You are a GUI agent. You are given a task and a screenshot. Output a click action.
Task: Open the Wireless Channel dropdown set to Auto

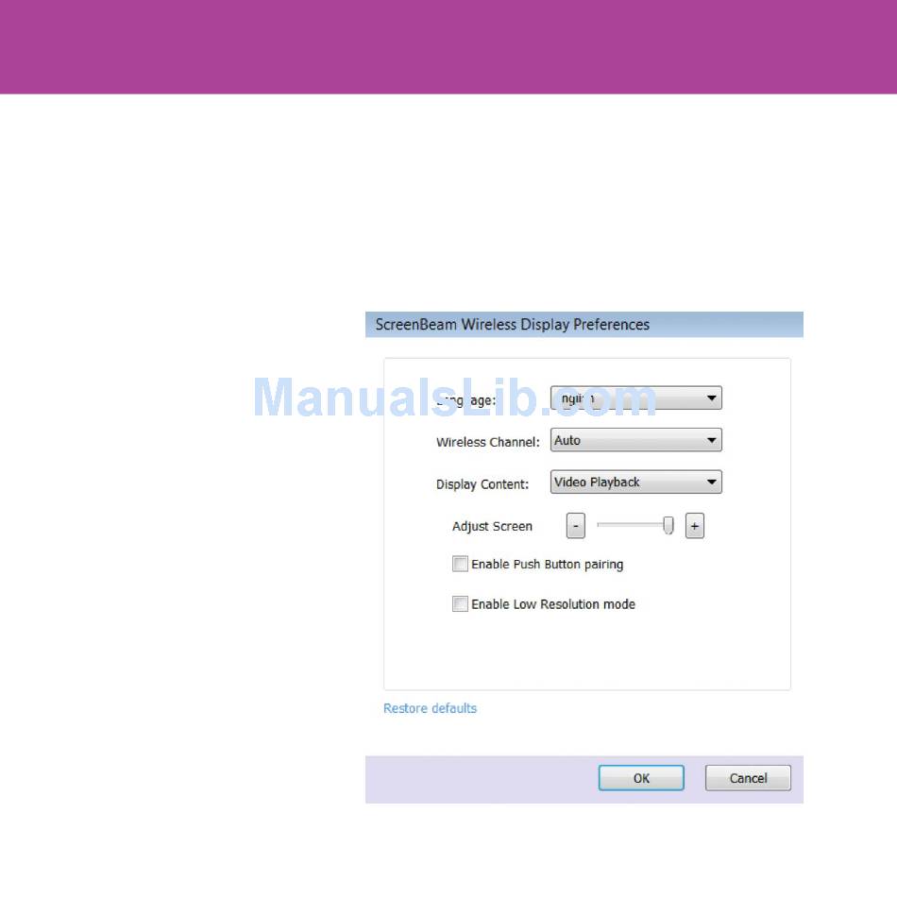(x=635, y=440)
